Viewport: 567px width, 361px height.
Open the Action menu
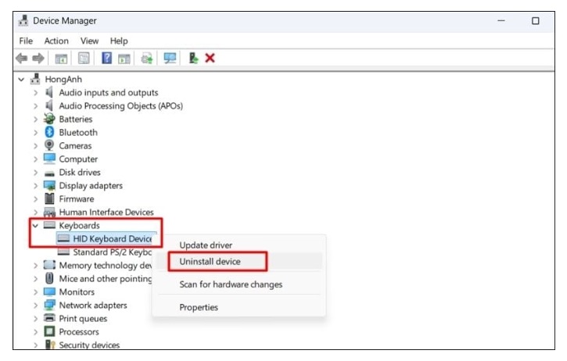pos(56,41)
